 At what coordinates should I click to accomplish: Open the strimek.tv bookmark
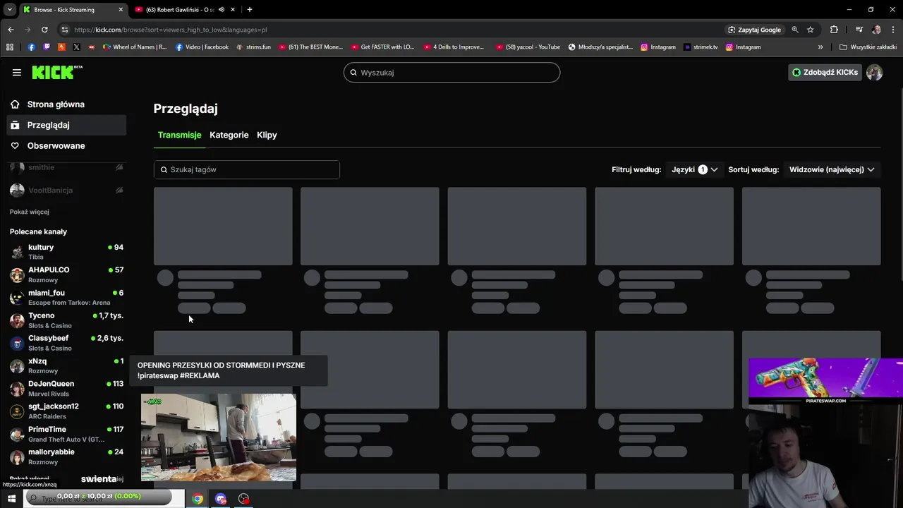click(x=701, y=47)
